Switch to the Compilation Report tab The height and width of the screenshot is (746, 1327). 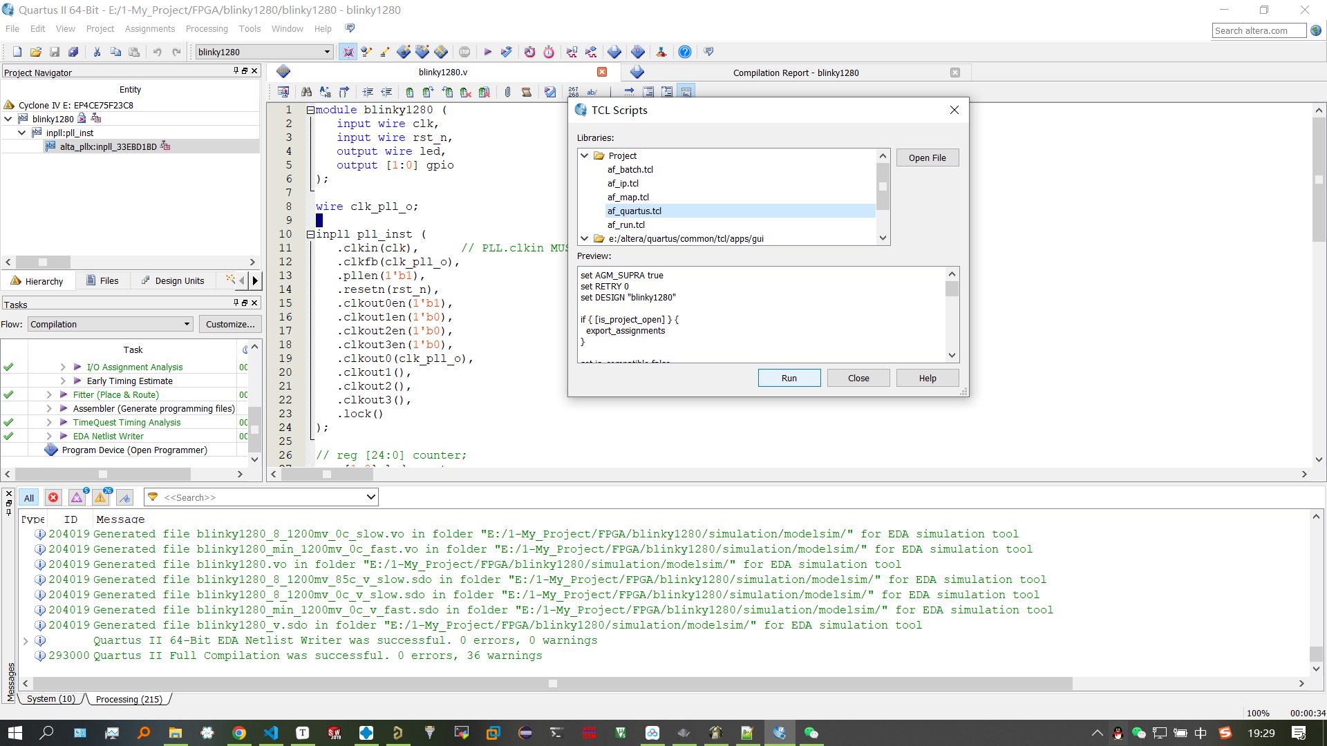coord(796,73)
